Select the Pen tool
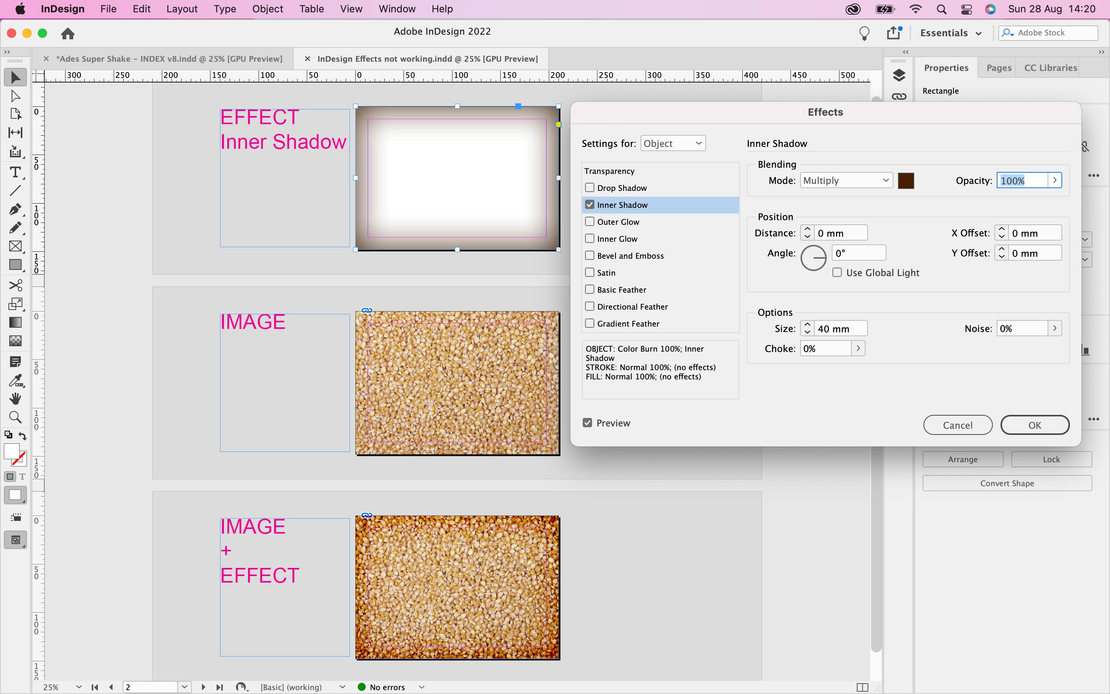1110x694 pixels. point(15,209)
